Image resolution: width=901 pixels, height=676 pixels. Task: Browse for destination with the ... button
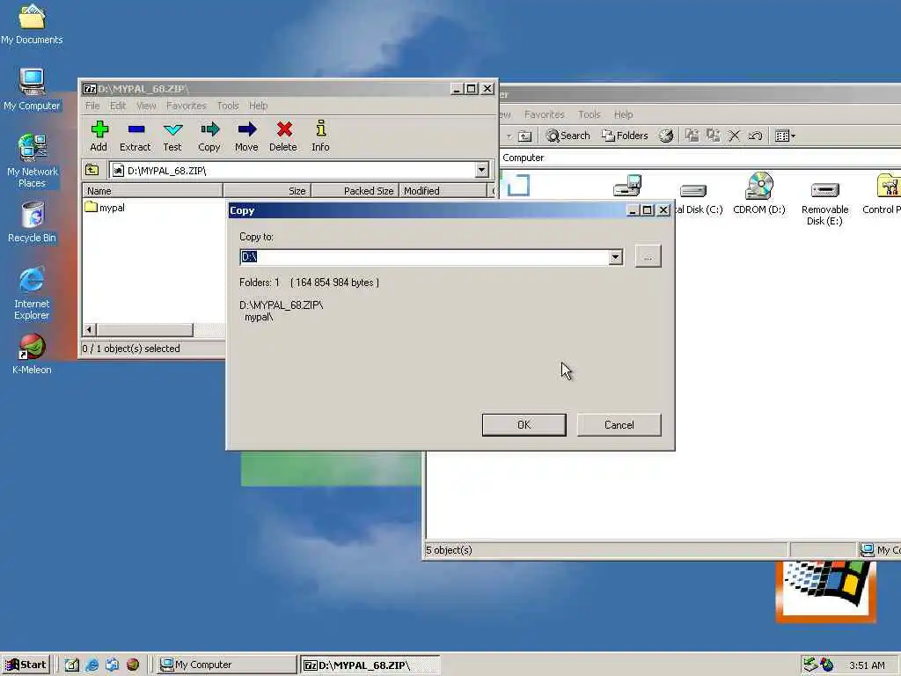pos(648,256)
